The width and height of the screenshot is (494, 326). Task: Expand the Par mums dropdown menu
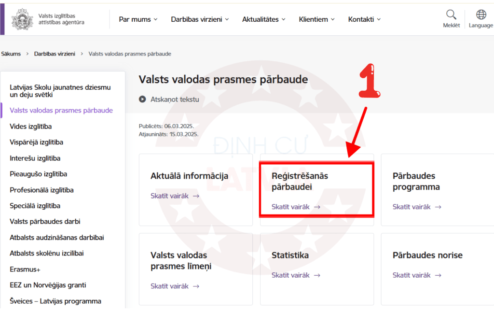(x=138, y=19)
